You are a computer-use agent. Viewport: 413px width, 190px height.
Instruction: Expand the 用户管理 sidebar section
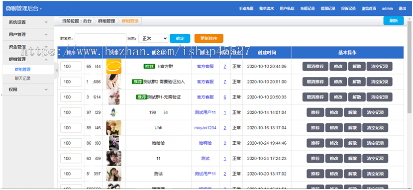(x=28, y=34)
